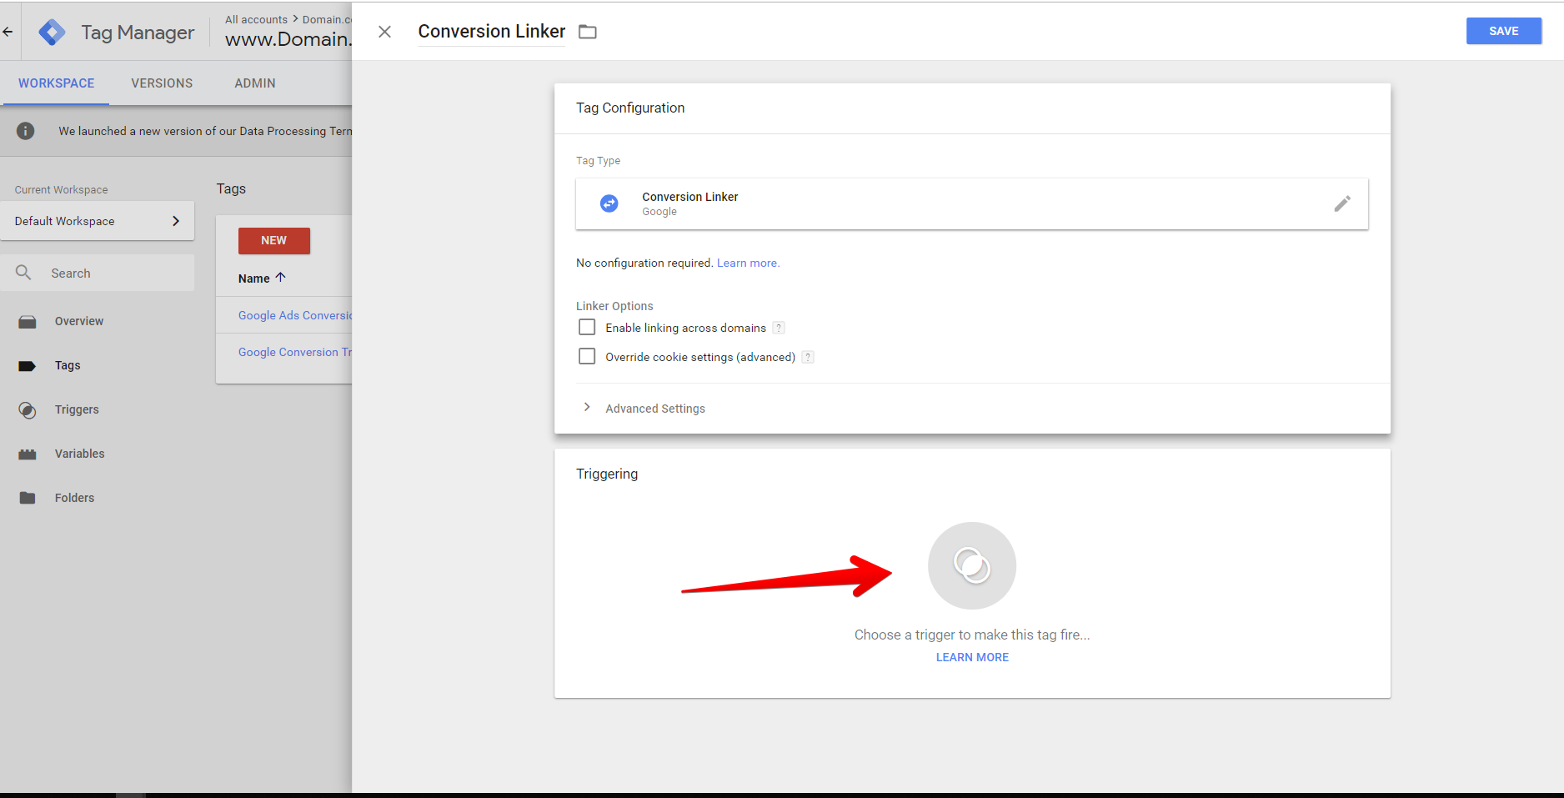This screenshot has height=798, width=1564.
Task: Click the folder icon beside tag name
Action: [588, 32]
